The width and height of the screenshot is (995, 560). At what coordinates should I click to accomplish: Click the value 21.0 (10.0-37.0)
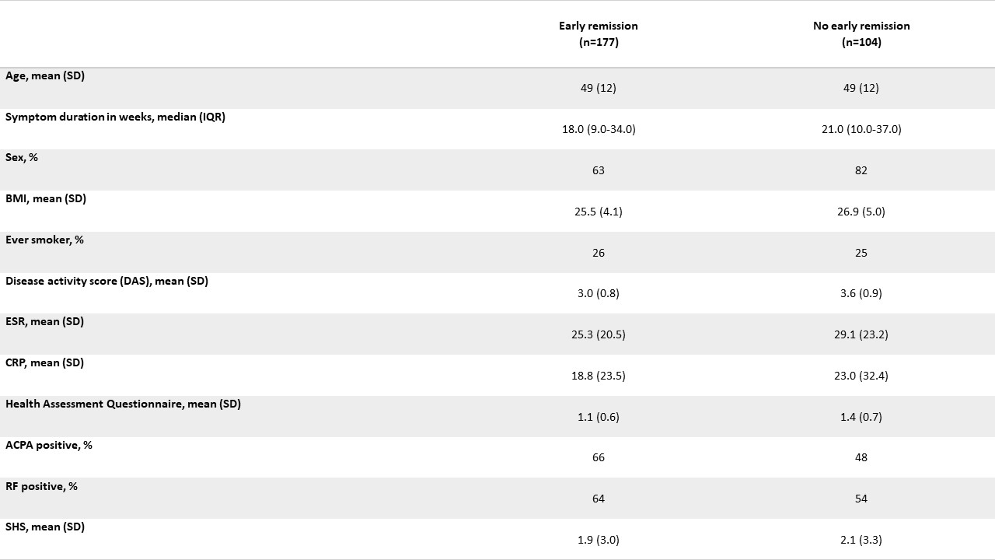pyautogui.click(x=861, y=129)
